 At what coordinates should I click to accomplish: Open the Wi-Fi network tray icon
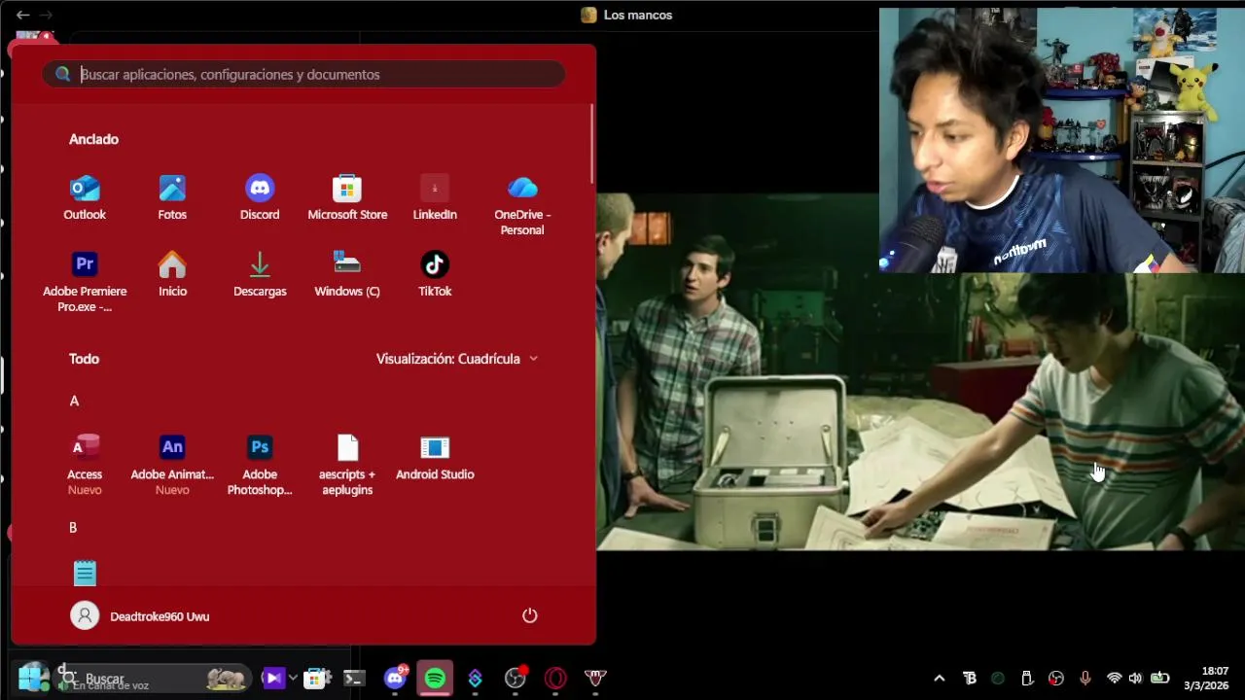click(1115, 678)
